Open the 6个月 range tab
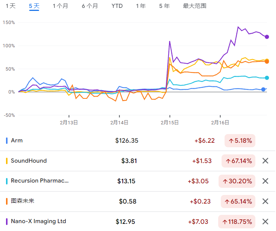This screenshot has width=276, height=231. click(90, 6)
